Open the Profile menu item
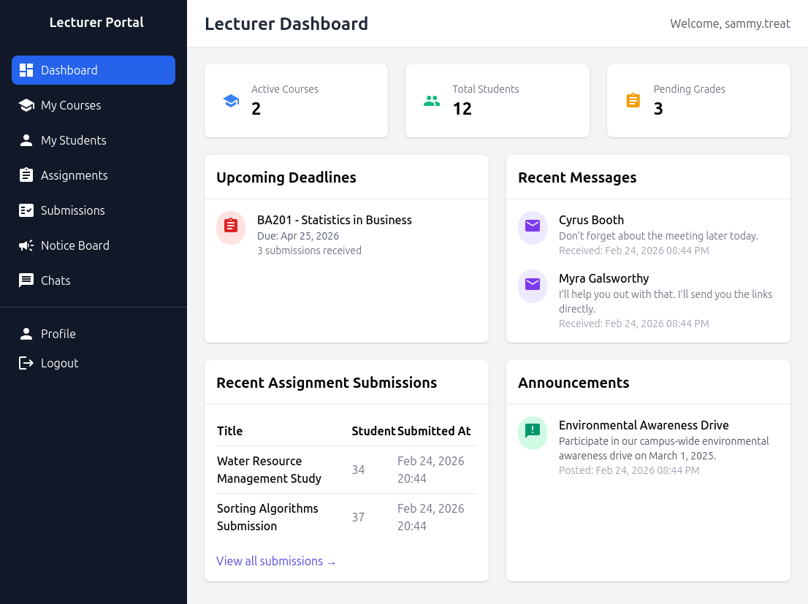This screenshot has height=604, width=808. (x=58, y=334)
